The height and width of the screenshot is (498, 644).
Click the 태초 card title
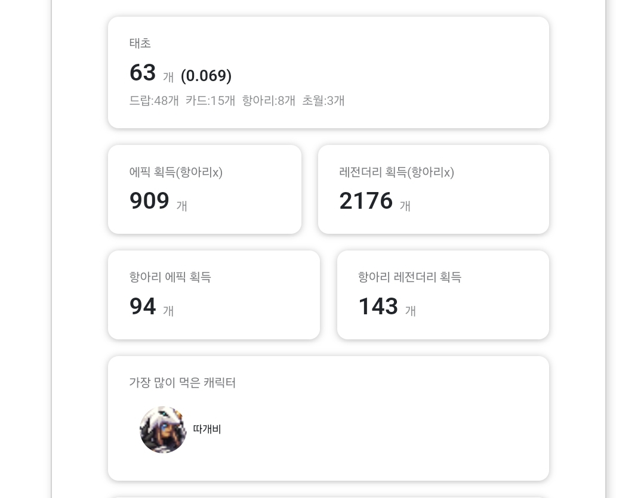pos(140,44)
